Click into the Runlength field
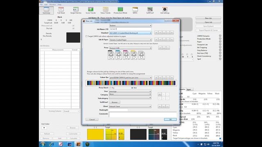This screenshot has height=147, width=262. (118, 110)
